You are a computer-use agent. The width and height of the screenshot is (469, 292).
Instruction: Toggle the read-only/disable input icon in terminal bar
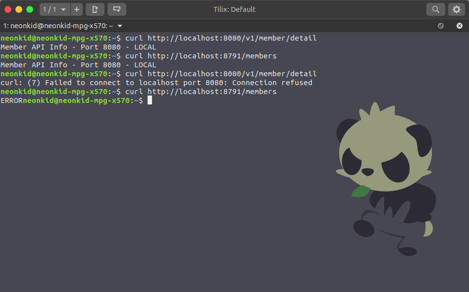click(x=441, y=26)
